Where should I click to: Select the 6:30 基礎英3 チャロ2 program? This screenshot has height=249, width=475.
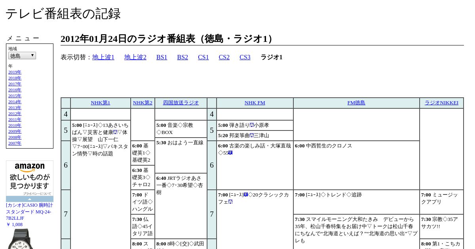pos(142,177)
